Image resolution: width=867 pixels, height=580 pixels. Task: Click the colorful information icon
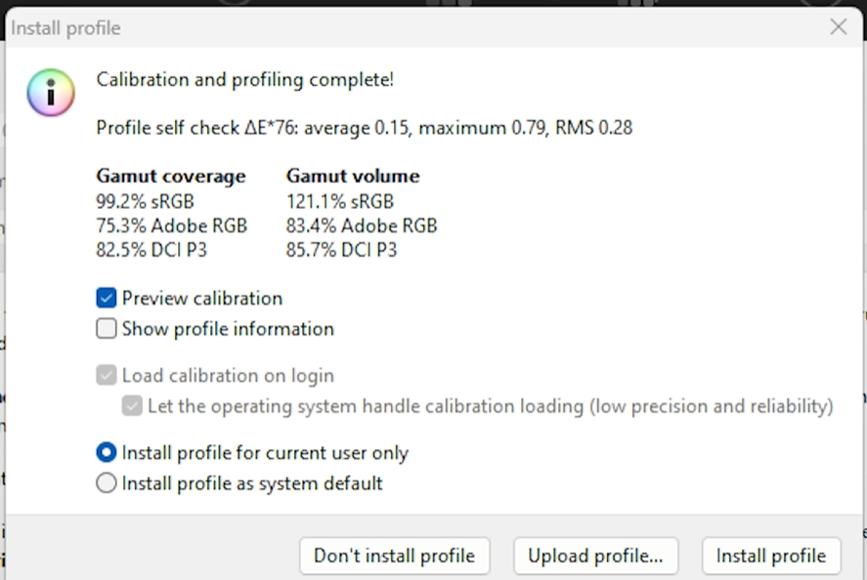click(51, 93)
